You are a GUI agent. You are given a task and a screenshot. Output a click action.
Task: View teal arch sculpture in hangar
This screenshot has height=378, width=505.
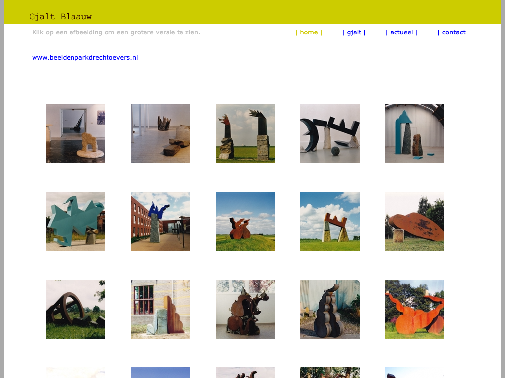414,134
